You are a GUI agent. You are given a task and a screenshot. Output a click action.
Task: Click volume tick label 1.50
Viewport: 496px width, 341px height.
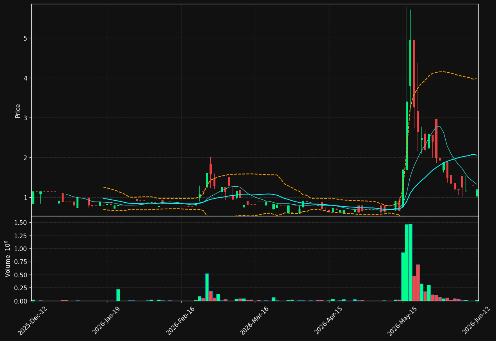tap(21, 223)
